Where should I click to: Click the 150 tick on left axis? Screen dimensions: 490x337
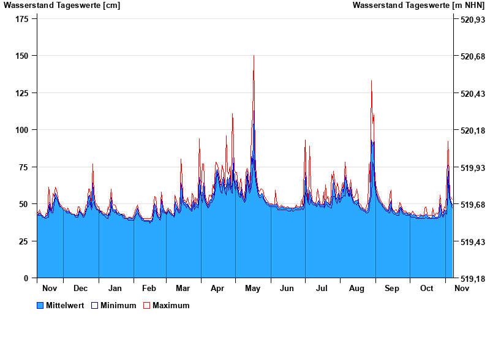click(x=22, y=56)
